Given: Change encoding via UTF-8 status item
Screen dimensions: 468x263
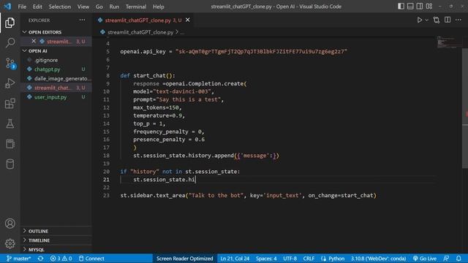Looking at the screenshot, I should [290, 259].
